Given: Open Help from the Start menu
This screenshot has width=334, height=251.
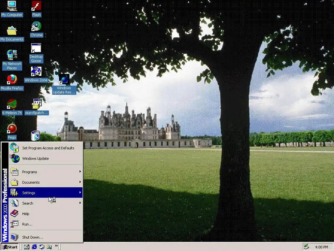Looking at the screenshot, I should tap(46, 214).
